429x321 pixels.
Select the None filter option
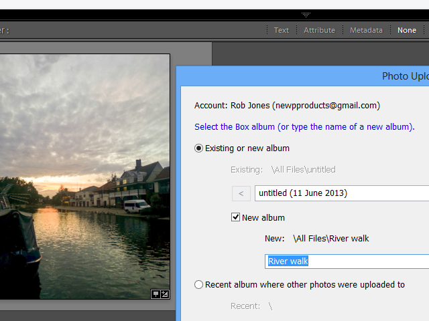click(x=406, y=30)
